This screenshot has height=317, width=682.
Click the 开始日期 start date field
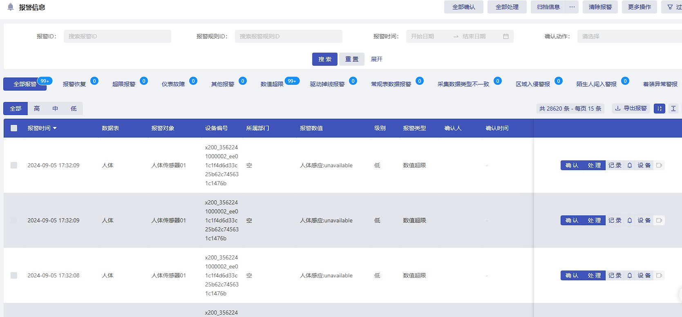click(x=429, y=36)
